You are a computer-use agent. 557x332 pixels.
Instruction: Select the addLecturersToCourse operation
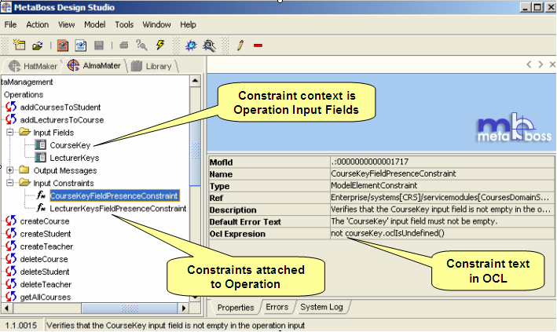tap(62, 119)
